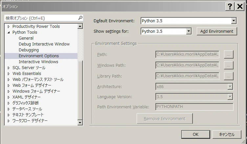
Task: Select テキスト テンプレート label
Action: click(x=28, y=115)
